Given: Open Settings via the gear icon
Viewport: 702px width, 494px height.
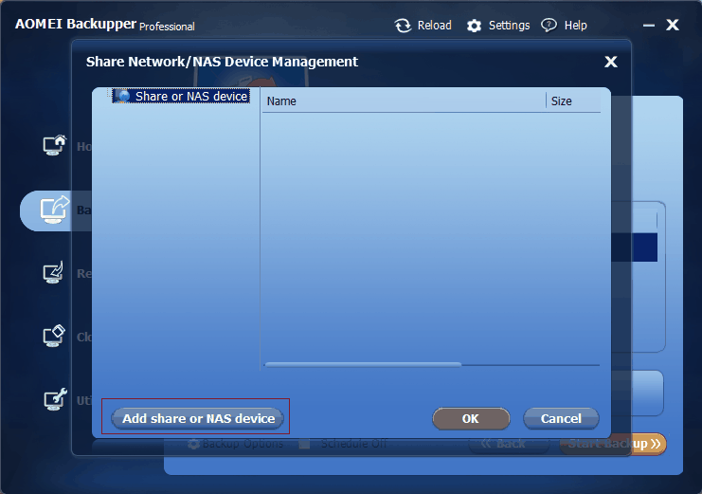Looking at the screenshot, I should click(474, 26).
